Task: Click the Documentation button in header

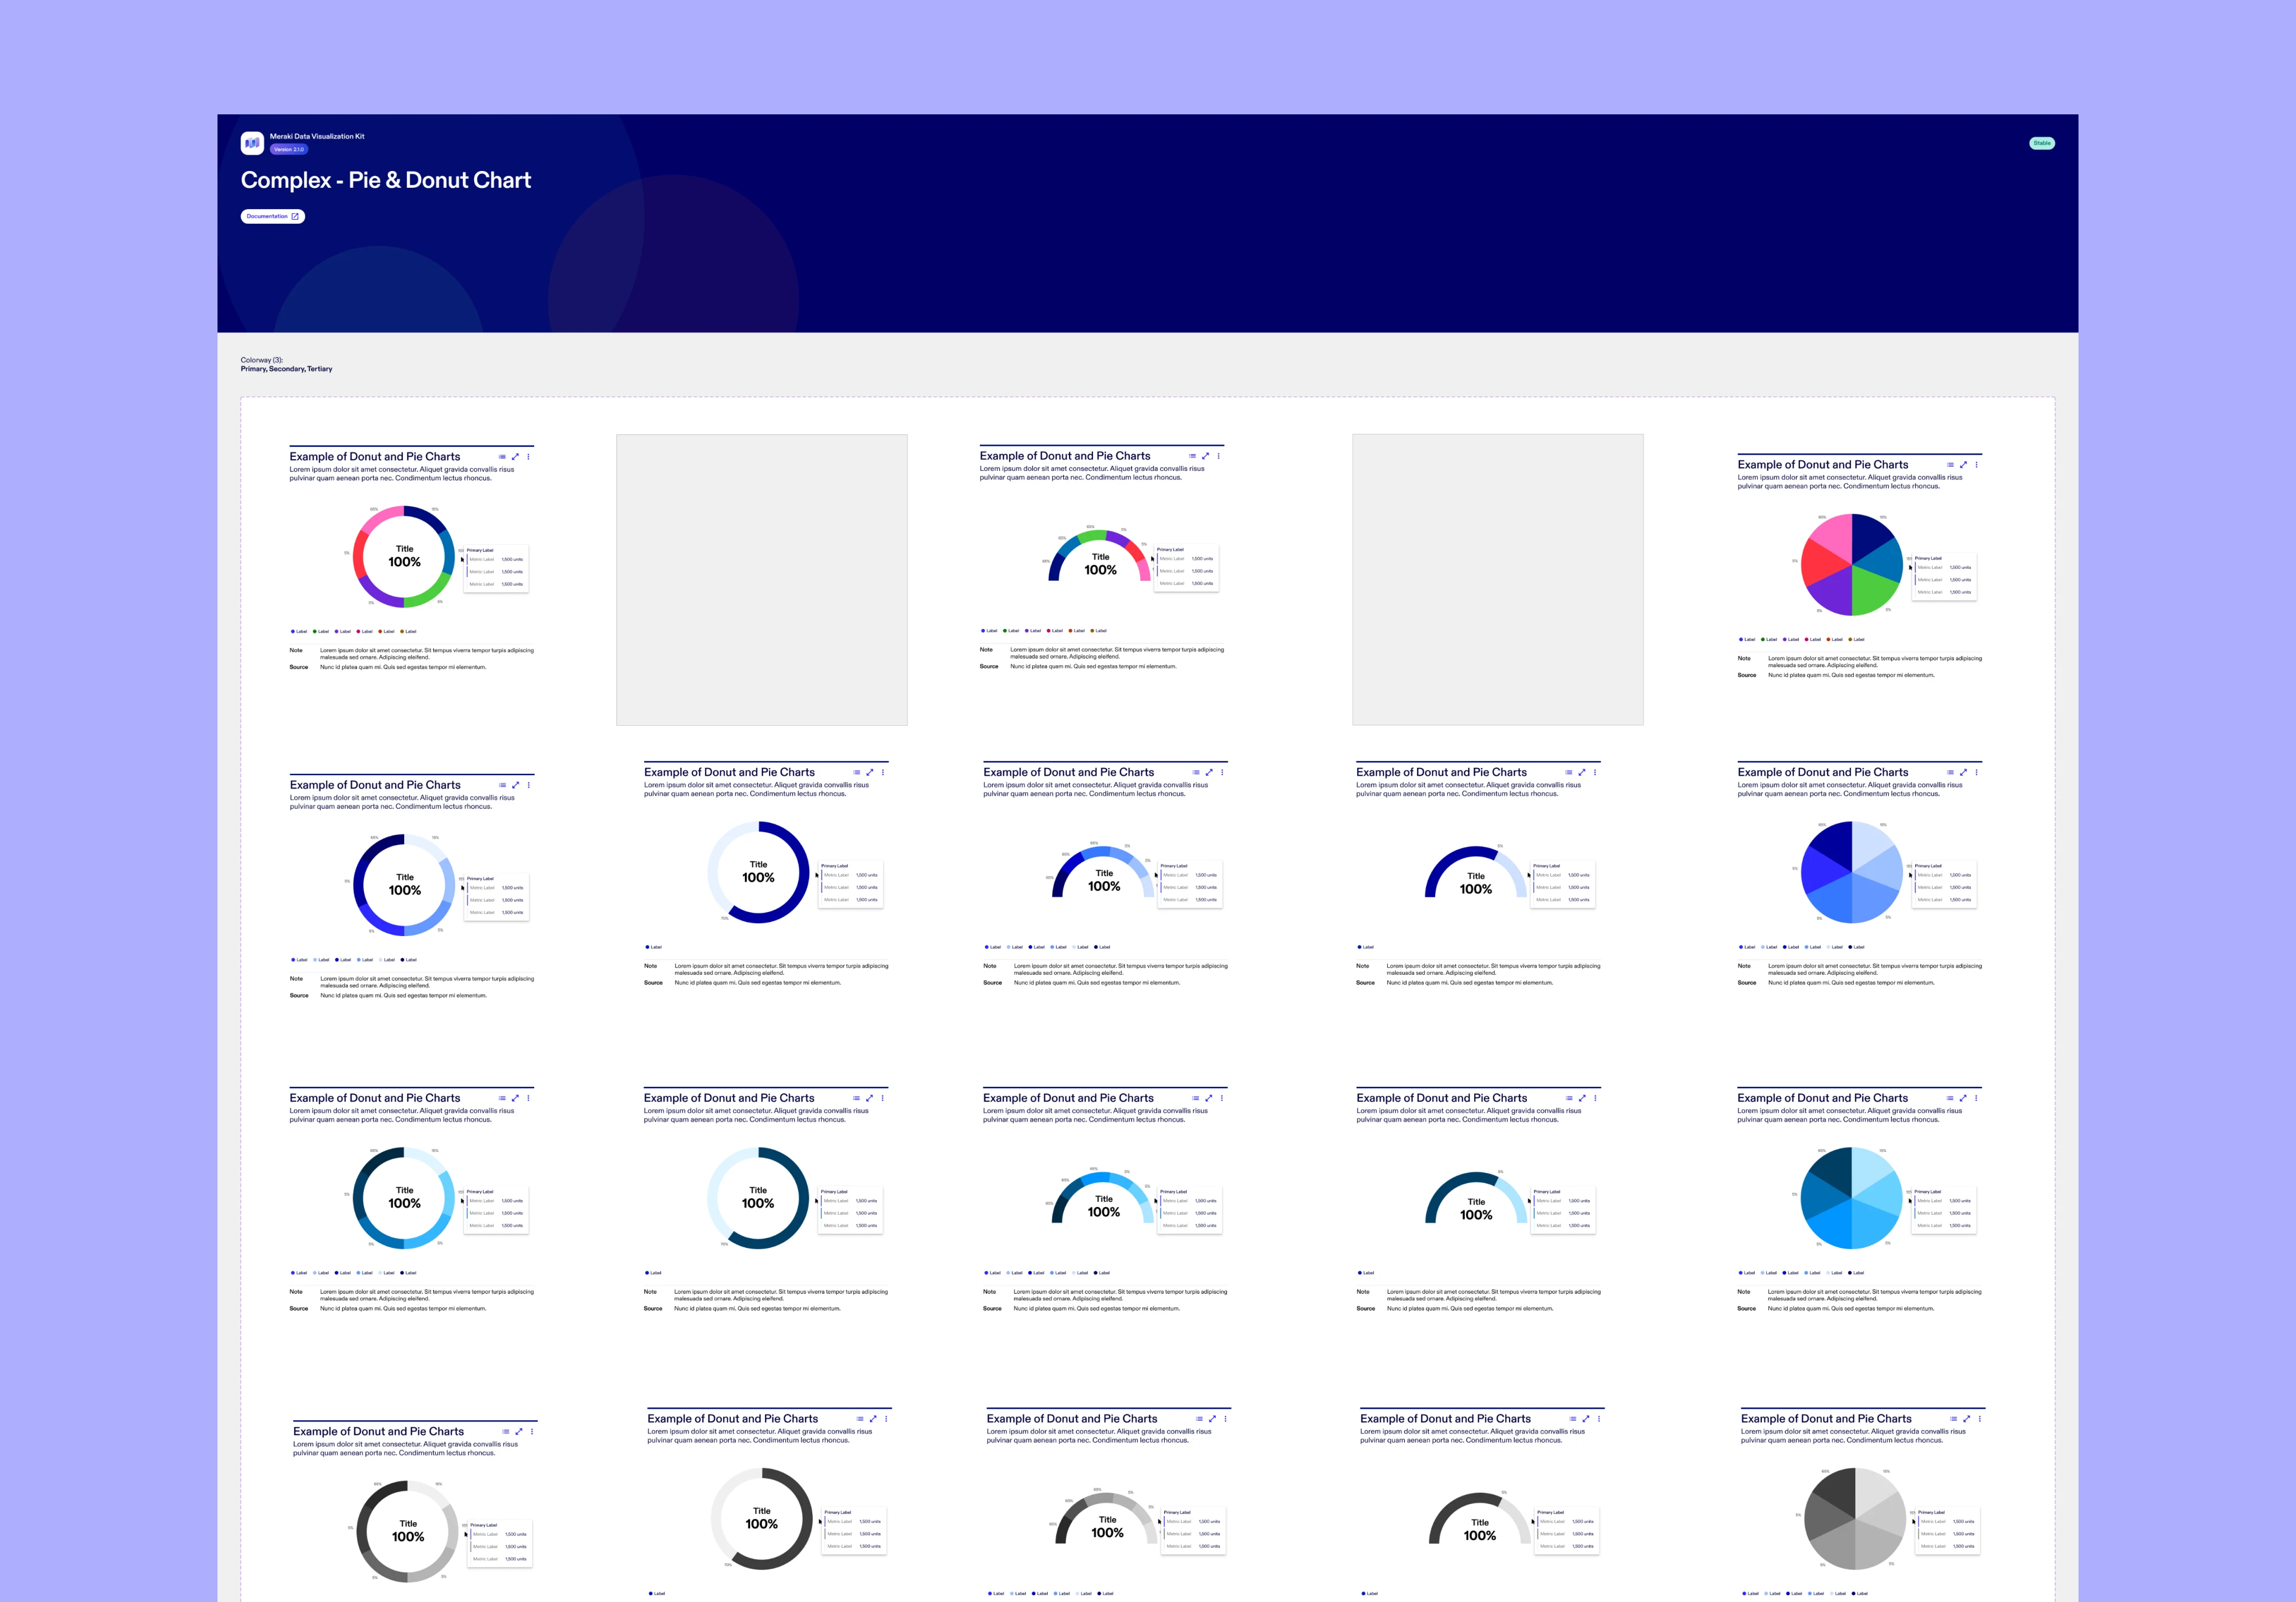Action: [272, 216]
